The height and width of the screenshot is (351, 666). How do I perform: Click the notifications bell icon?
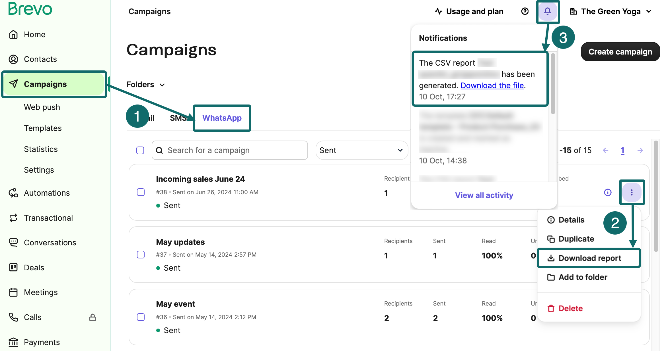click(547, 11)
